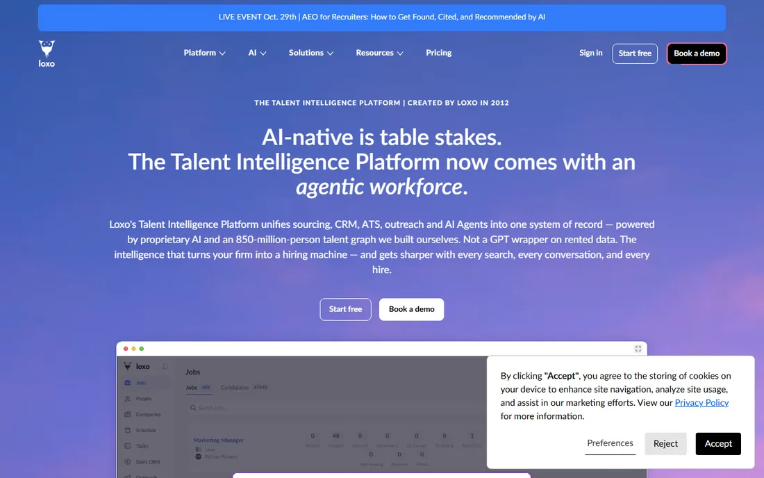Expand the Platform dropdown menu
Image resolution: width=764 pixels, height=478 pixels.
click(x=204, y=53)
